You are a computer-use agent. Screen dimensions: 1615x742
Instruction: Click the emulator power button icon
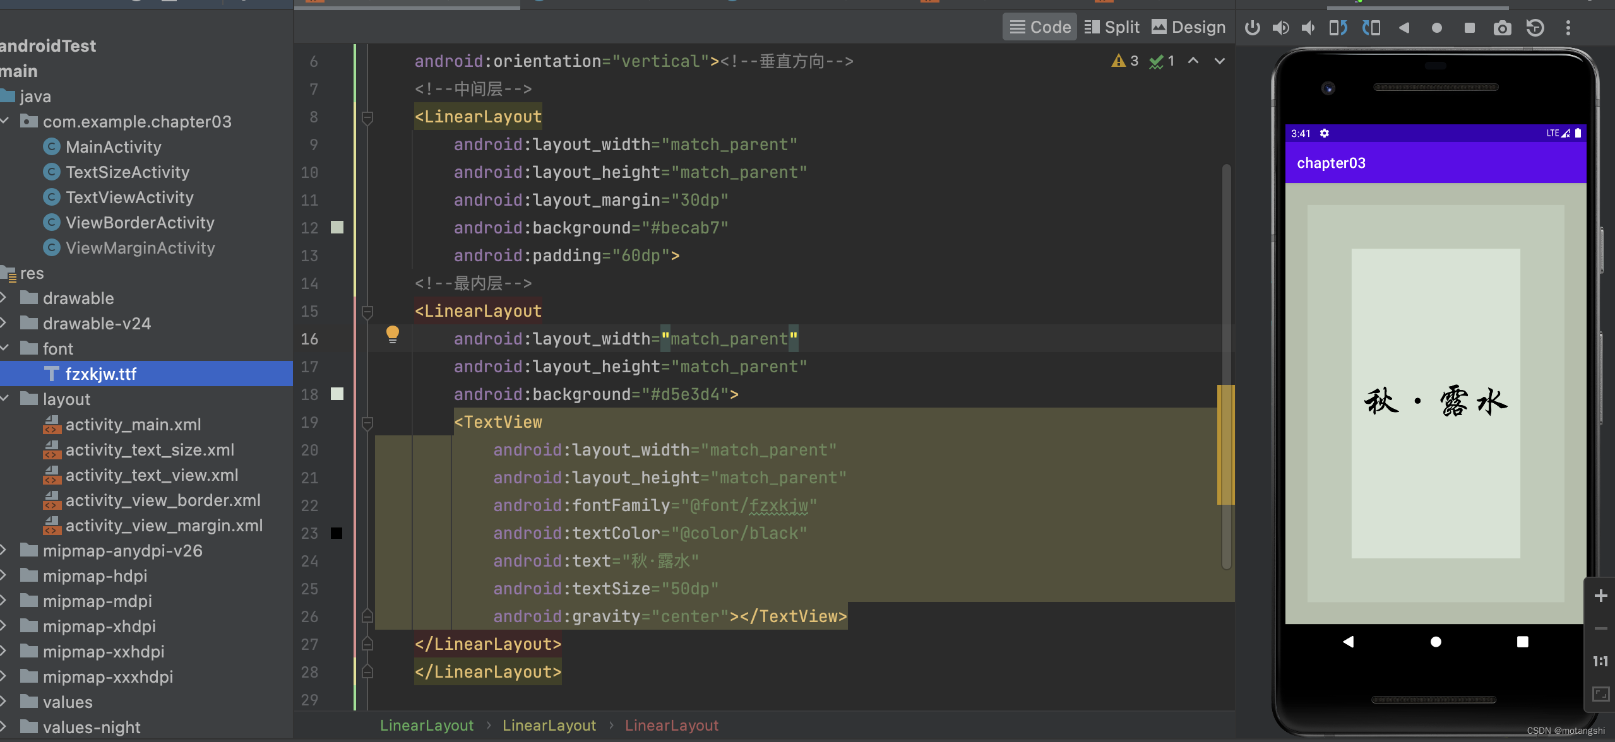1253,28
